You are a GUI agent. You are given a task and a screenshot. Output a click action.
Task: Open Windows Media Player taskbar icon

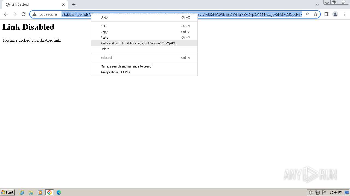(40, 192)
